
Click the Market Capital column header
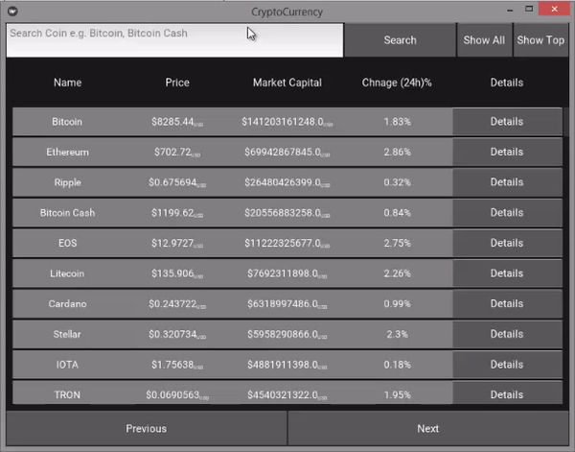[x=287, y=83]
